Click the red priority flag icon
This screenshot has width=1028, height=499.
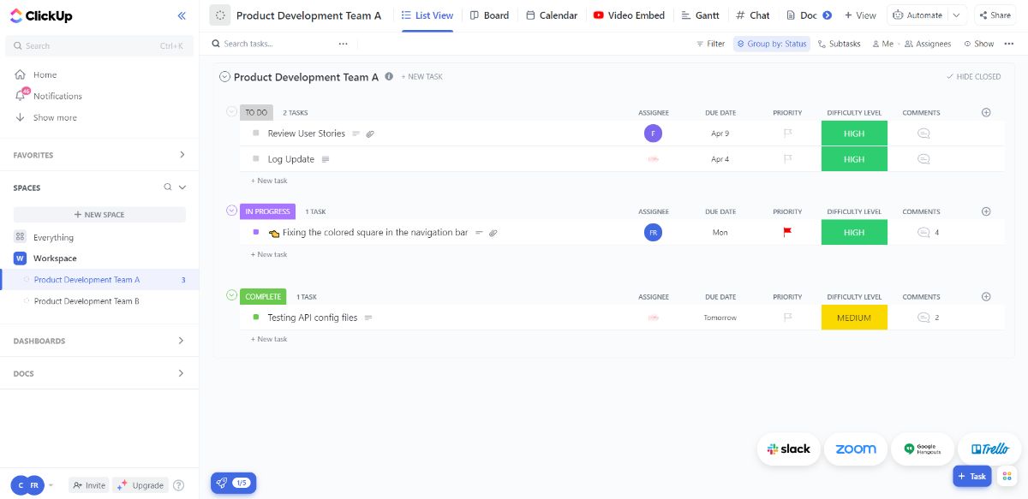pyautogui.click(x=787, y=232)
